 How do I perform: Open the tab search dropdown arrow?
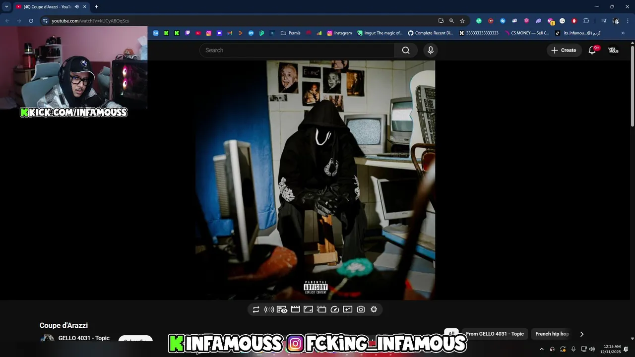tap(6, 7)
